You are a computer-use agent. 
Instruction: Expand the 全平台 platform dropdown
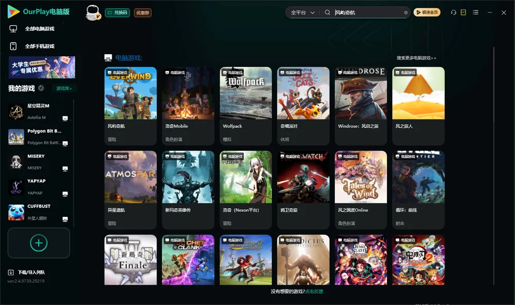point(302,12)
